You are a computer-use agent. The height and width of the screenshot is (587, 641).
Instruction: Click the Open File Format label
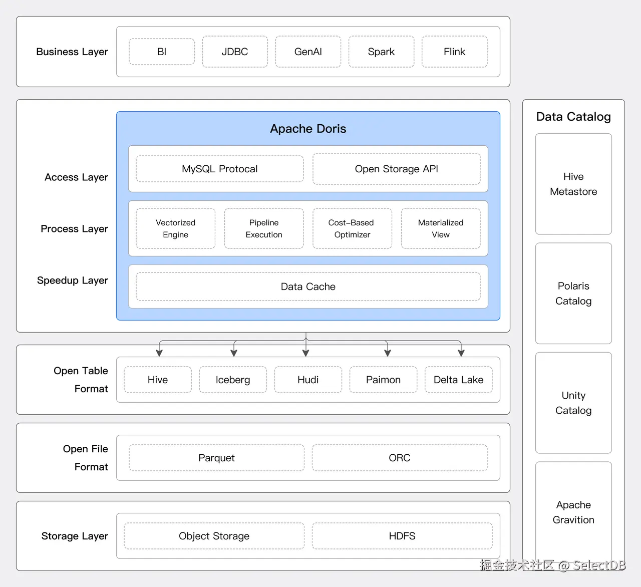(86, 458)
